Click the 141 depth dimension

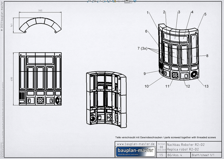point(12,25)
